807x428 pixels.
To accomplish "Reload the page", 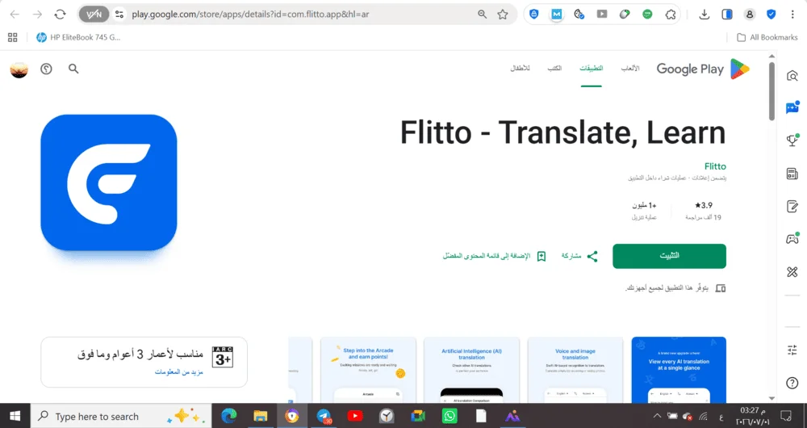I will (61, 15).
